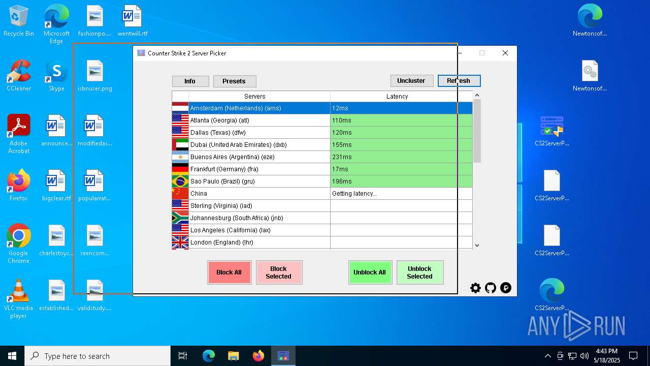Open the Recycle Bin desktop icon
The width and height of the screenshot is (650, 366).
point(19,21)
